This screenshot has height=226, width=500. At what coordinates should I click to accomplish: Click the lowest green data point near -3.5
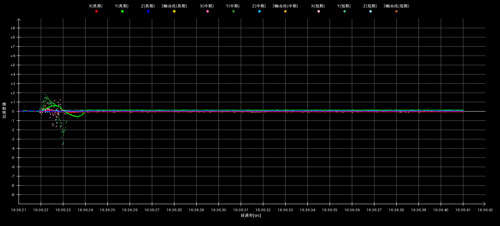point(63,144)
